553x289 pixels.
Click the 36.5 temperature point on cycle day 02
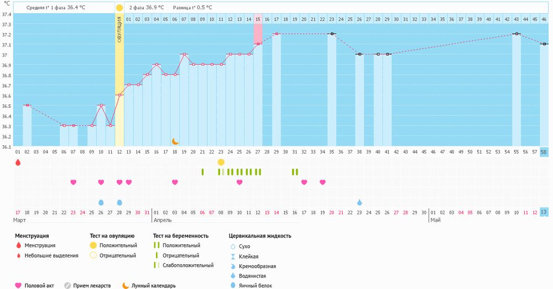pos(27,105)
